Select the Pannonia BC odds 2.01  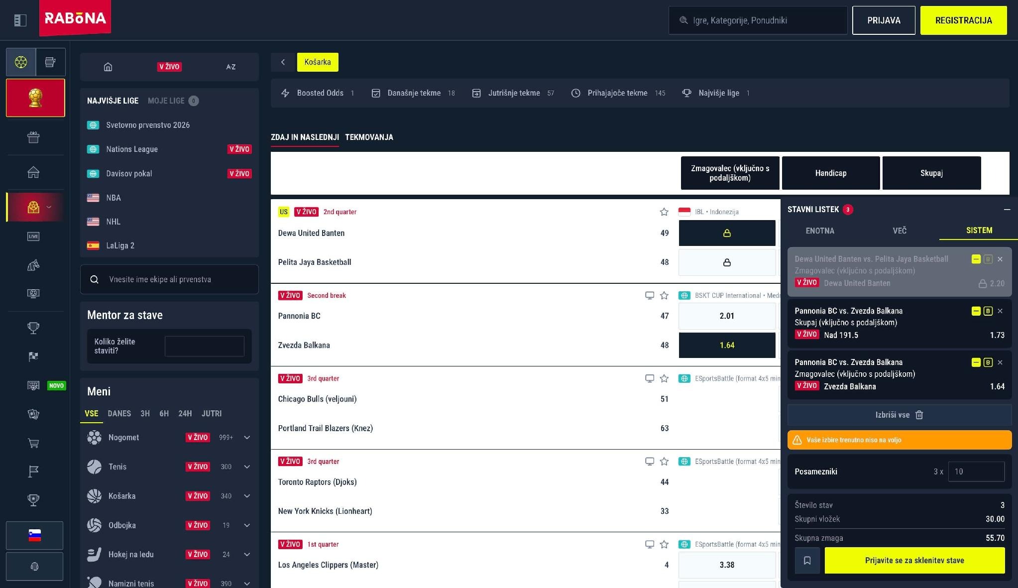pos(727,316)
